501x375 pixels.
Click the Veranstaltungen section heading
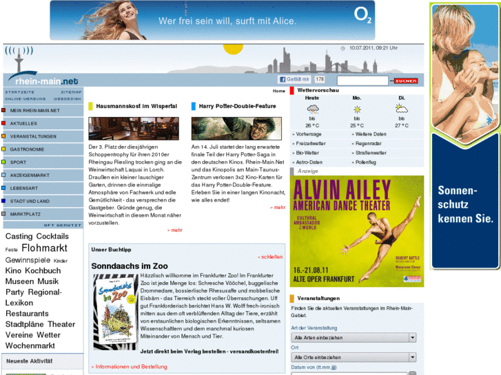318,299
